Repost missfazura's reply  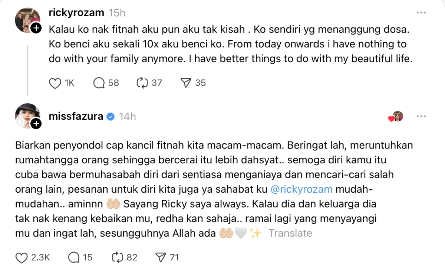point(117,257)
